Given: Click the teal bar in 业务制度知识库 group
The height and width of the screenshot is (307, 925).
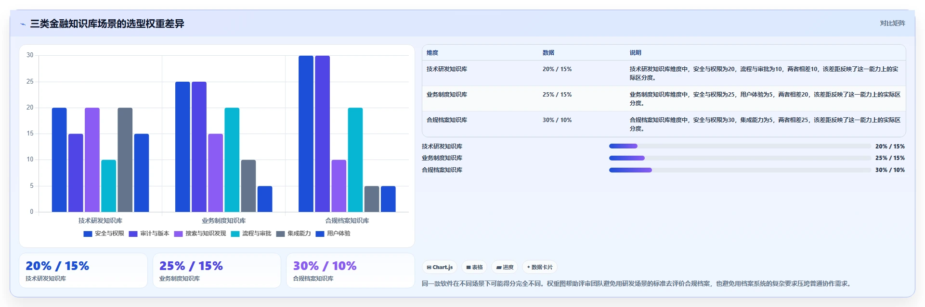Looking at the screenshot, I should 232,160.
